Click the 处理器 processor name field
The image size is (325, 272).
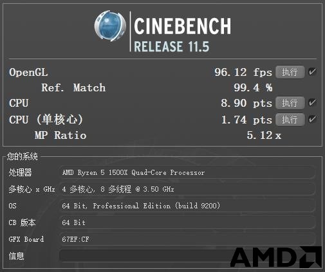click(187, 172)
